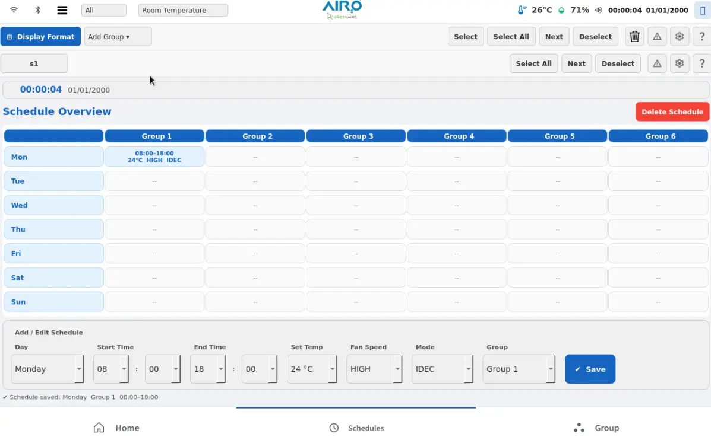Select the Group 3 column header

(356, 136)
